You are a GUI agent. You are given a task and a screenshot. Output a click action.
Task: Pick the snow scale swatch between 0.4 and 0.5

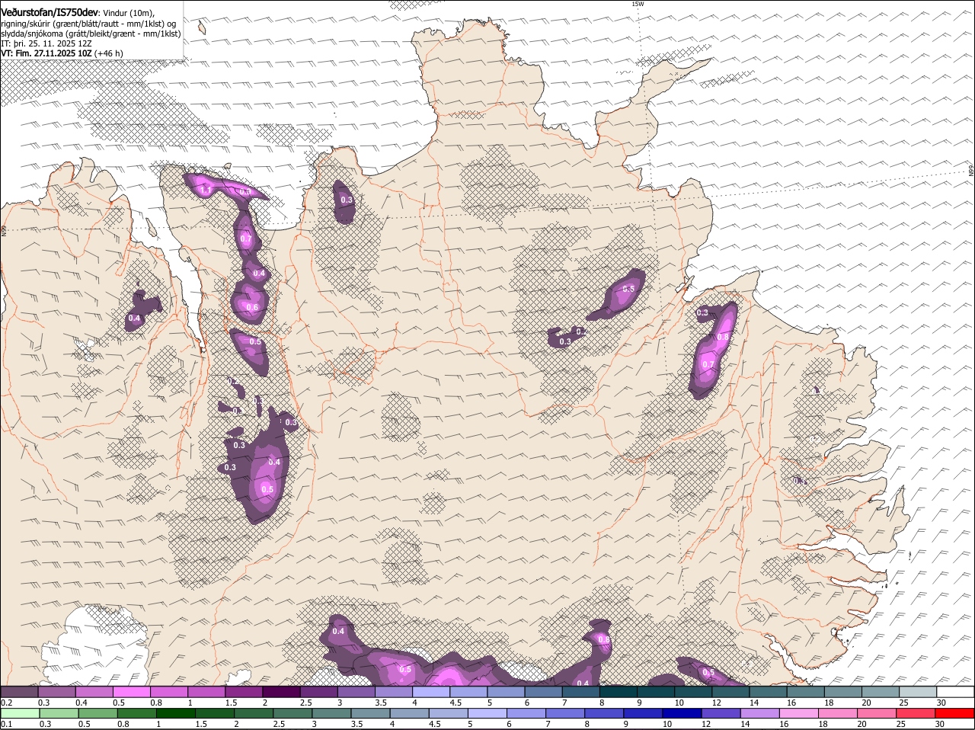[x=94, y=692]
